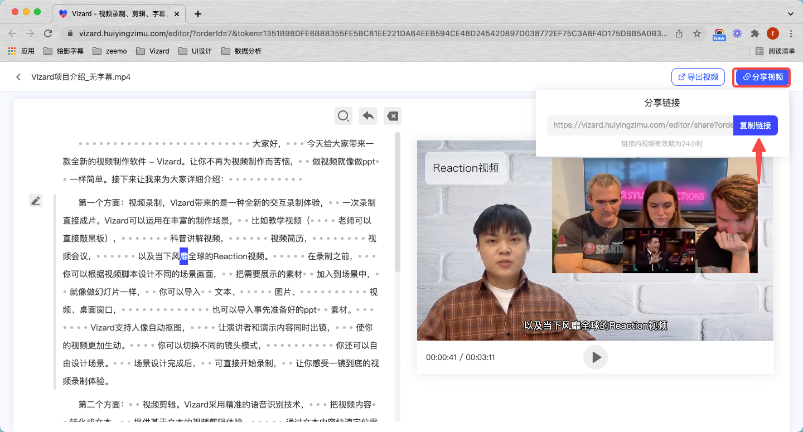Image resolution: width=803 pixels, height=432 pixels.
Task: Click the text 链接内视频有效期为24小时
Action: click(662, 144)
